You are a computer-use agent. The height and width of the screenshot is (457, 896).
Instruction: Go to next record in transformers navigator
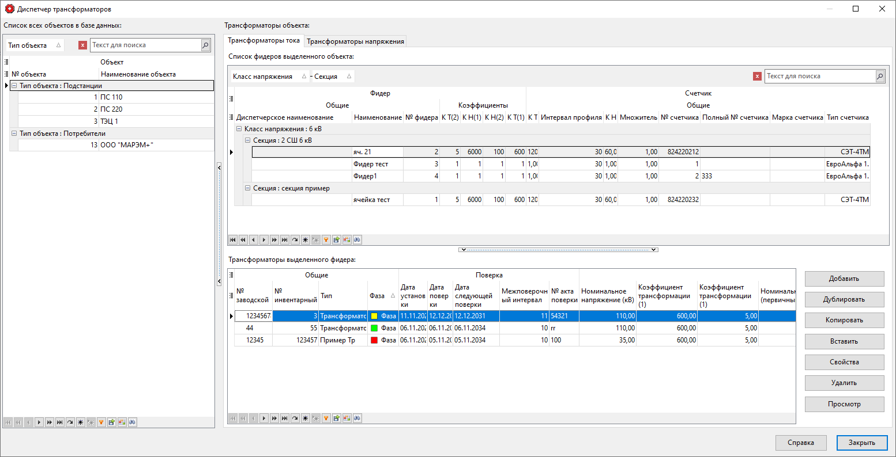pos(264,418)
